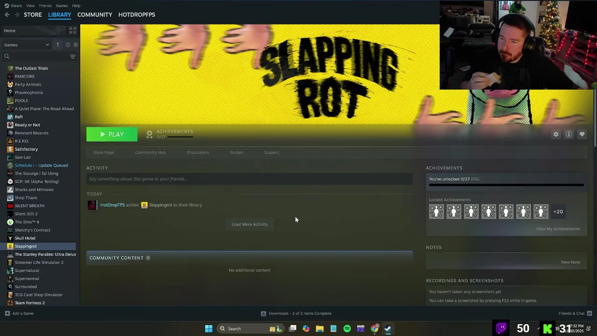This screenshot has height=336, width=597.
Task: Open the Discussions link
Action: (x=198, y=153)
